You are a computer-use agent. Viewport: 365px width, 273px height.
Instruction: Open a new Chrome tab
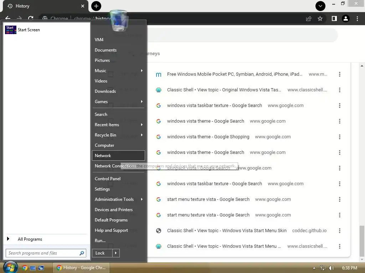pos(96,6)
